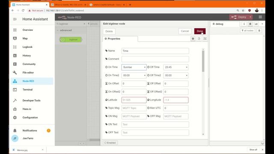Open Node-RED in the sidebar
Screen dimensions: 274x154
pyautogui.click(x=32, y=81)
